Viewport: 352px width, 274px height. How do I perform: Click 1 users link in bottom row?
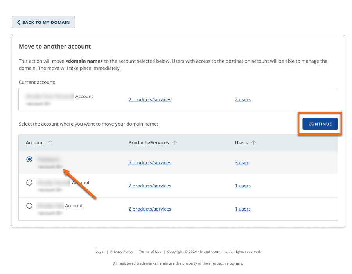(242, 209)
